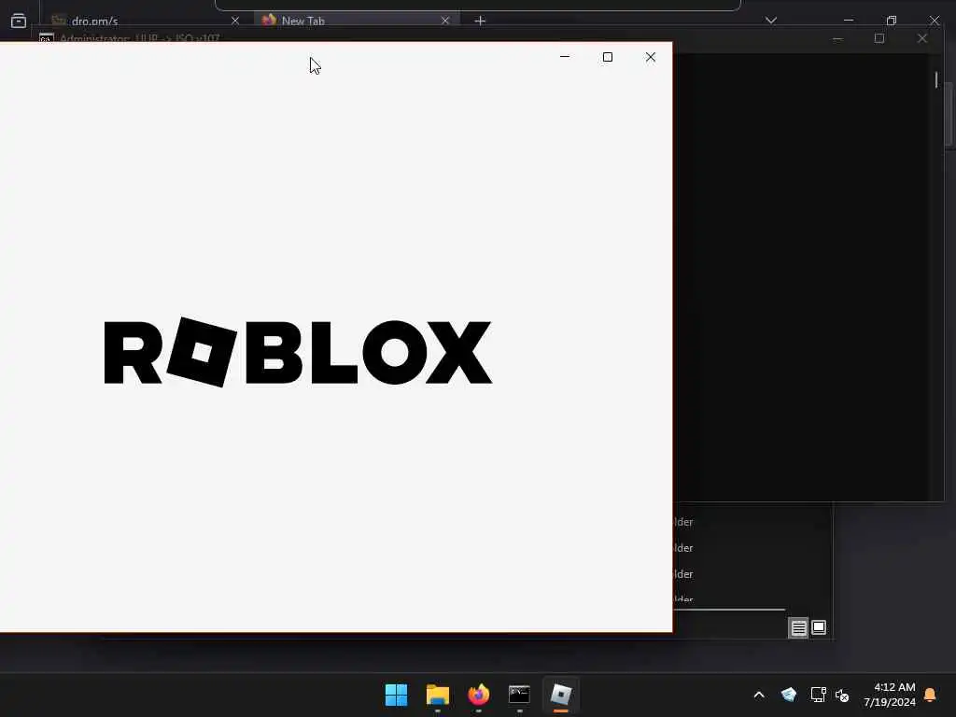Maximize the Roblox installer window
Image resolution: width=956 pixels, height=717 pixels.
pyautogui.click(x=607, y=57)
